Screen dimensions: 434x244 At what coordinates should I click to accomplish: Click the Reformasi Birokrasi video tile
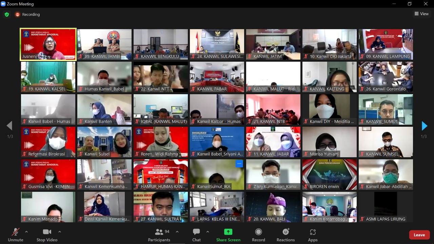coord(48,142)
